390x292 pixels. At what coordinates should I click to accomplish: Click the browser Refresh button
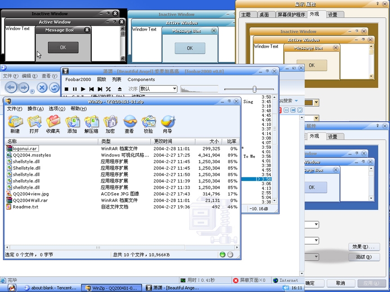point(54,88)
